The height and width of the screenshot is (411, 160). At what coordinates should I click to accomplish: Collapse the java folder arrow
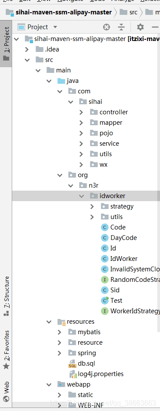pyautogui.click(x=49, y=81)
